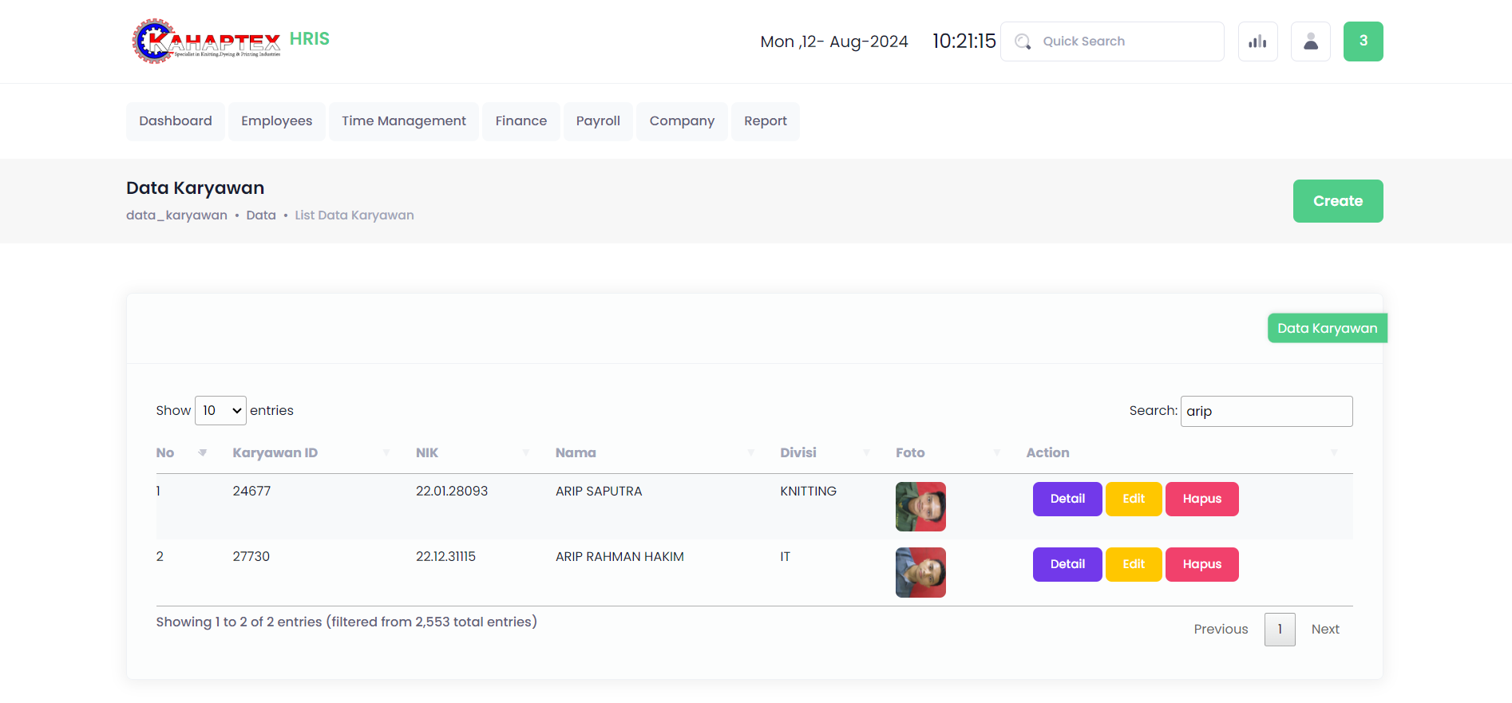The width and height of the screenshot is (1512, 703).
Task: Open the Payroll menu
Action: [x=598, y=121]
